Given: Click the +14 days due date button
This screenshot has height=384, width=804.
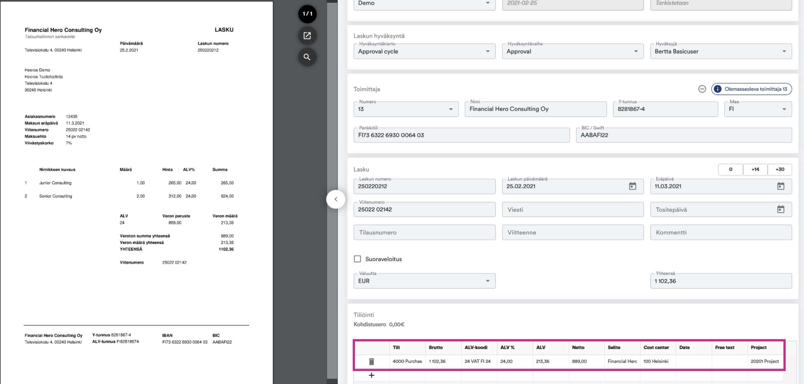Looking at the screenshot, I should 755,169.
